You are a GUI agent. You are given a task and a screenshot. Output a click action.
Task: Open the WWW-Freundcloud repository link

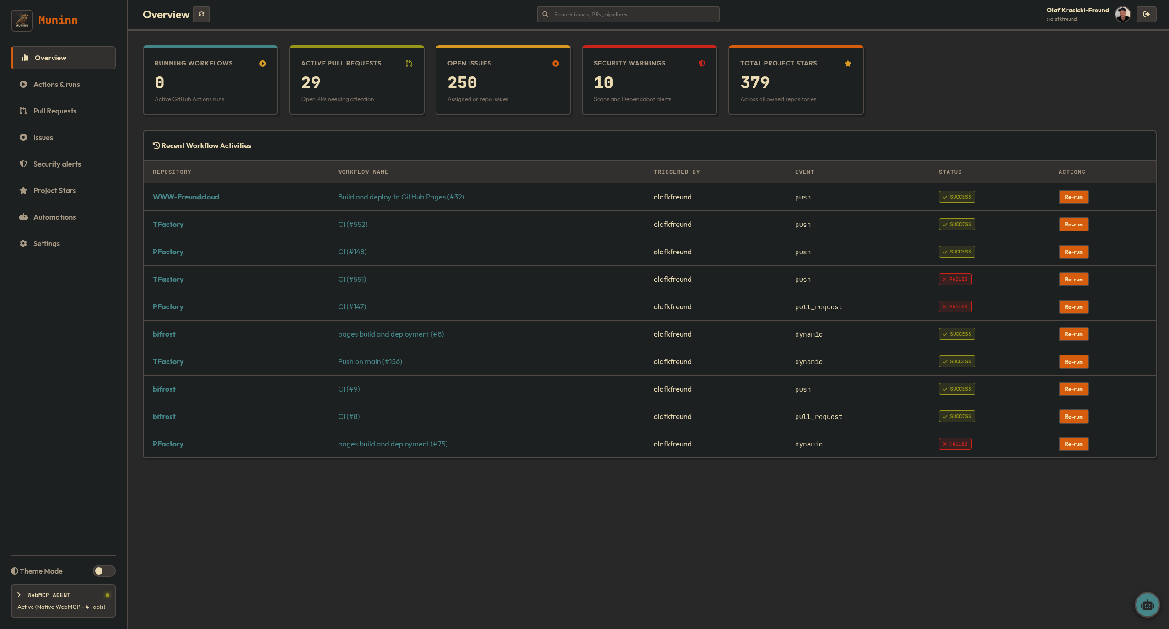click(186, 197)
